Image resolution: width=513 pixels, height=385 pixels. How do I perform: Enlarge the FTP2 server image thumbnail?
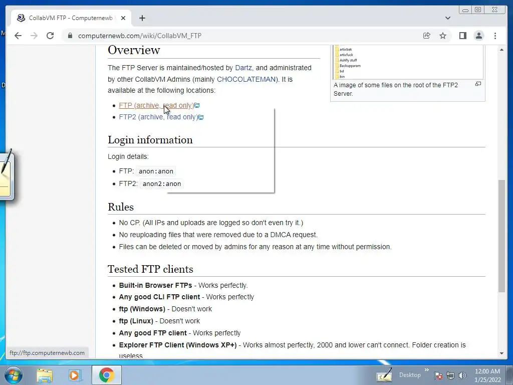tap(478, 84)
